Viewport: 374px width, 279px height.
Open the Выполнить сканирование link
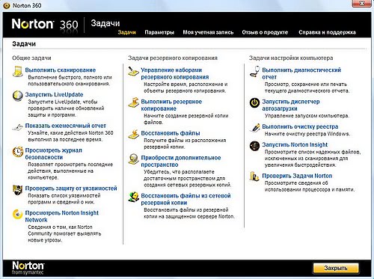[61, 70]
